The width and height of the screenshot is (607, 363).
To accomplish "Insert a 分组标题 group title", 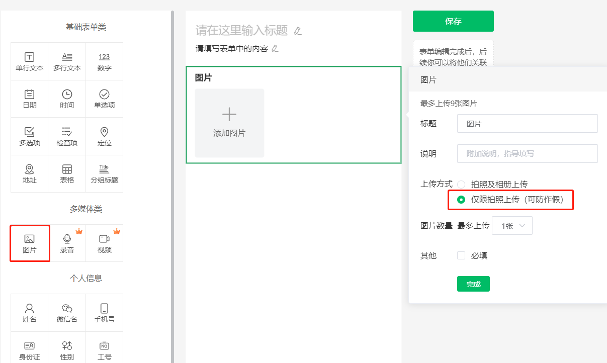I will (104, 174).
